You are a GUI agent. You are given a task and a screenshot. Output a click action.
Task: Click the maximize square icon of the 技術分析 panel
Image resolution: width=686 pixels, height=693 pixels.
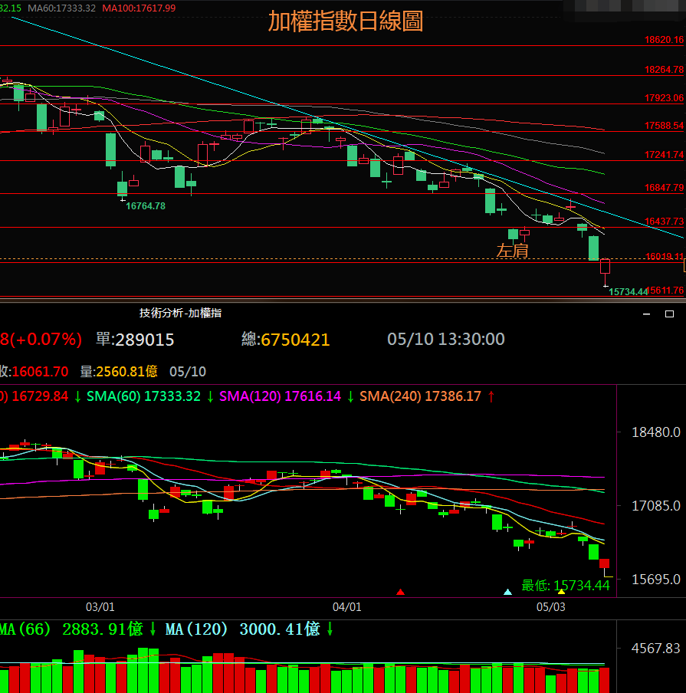tap(669, 314)
